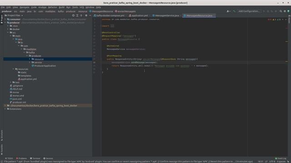Click Expand All icon in project panel
291x163 pixels.
77,15
